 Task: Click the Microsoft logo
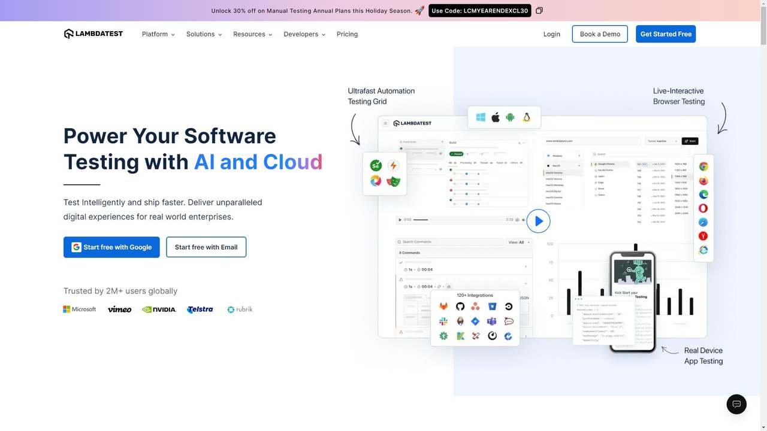[80, 309]
